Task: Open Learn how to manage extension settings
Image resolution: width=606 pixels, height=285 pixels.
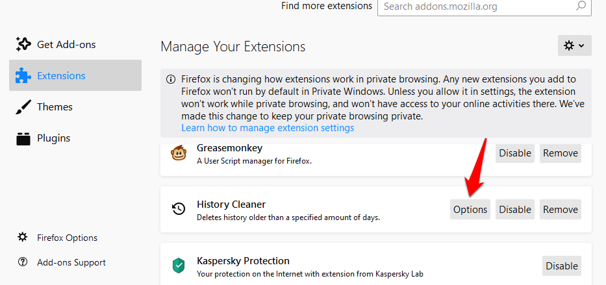Action: (x=268, y=127)
